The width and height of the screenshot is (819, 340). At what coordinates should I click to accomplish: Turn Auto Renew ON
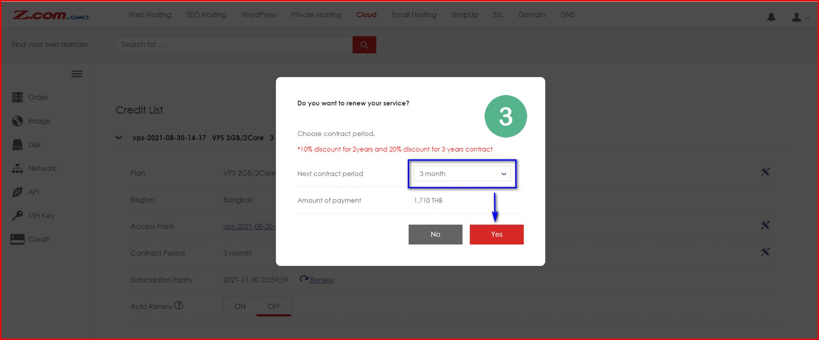click(x=240, y=306)
